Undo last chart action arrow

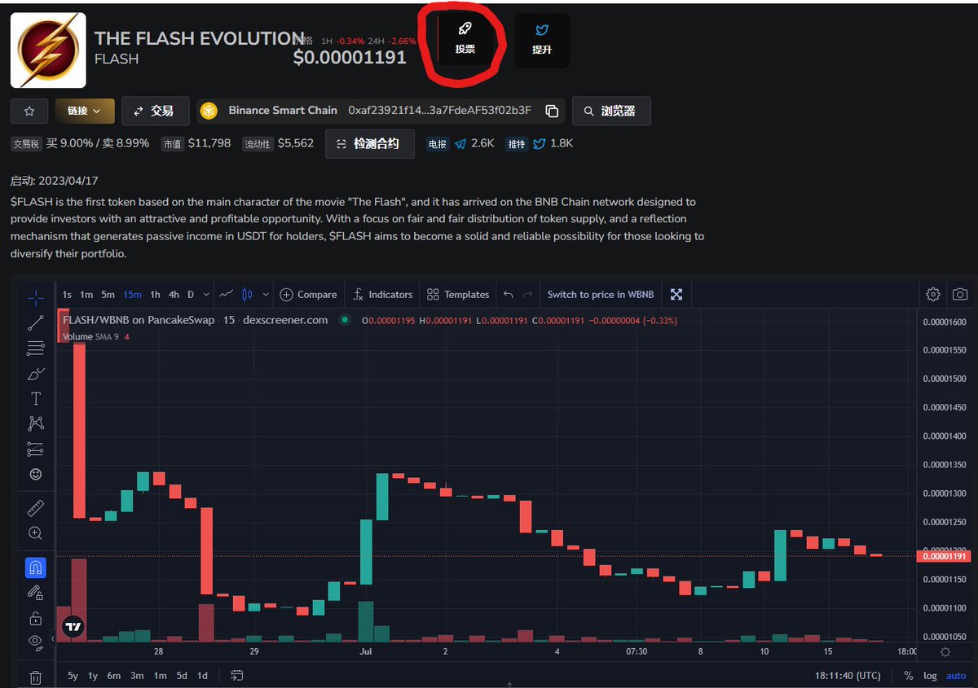[x=509, y=295]
